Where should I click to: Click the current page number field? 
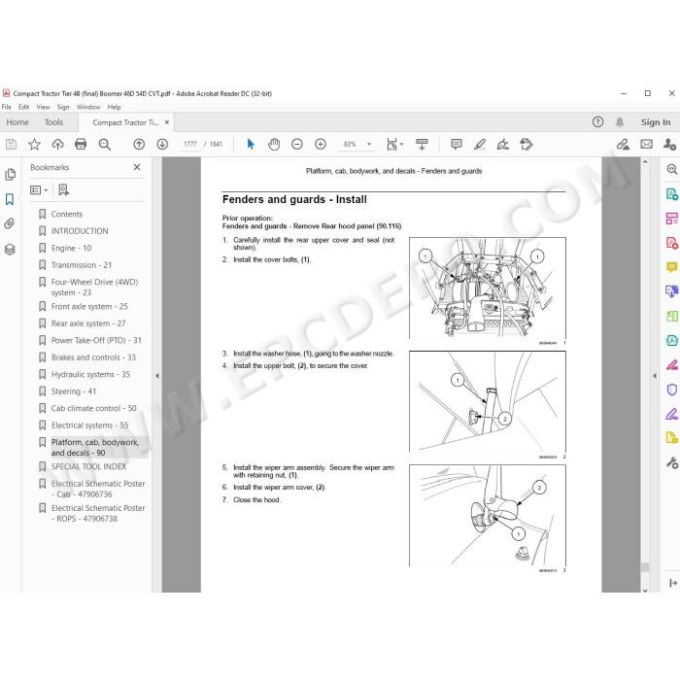tap(190, 144)
